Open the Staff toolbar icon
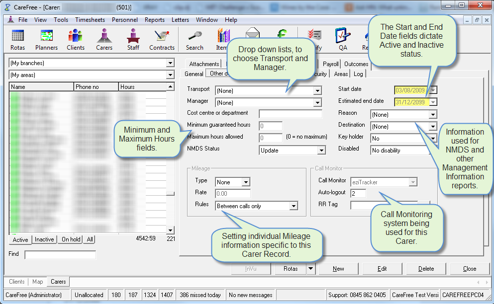The width and height of the screenshot is (494, 304). click(x=133, y=39)
